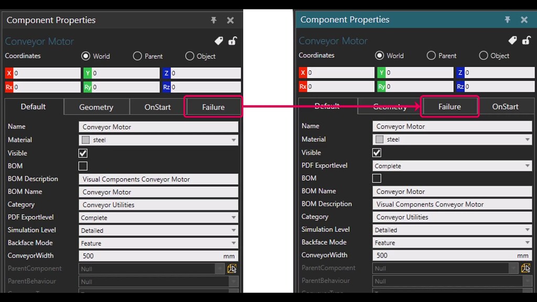The width and height of the screenshot is (537, 302).
Task: Click the tag icon in the right panel
Action: 513,40
